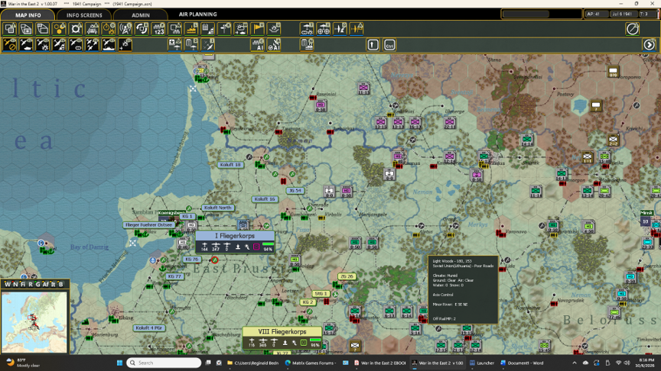Click the Koluft 18 map label
The height and width of the screenshot is (371, 661).
[230, 164]
